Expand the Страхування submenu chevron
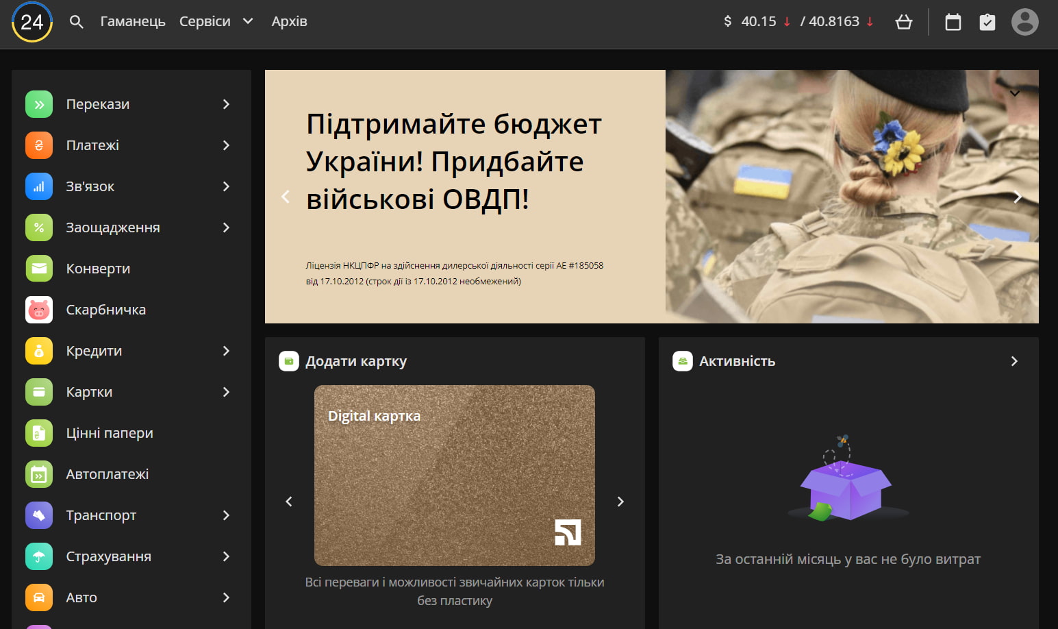Image resolution: width=1058 pixels, height=629 pixels. coord(226,556)
